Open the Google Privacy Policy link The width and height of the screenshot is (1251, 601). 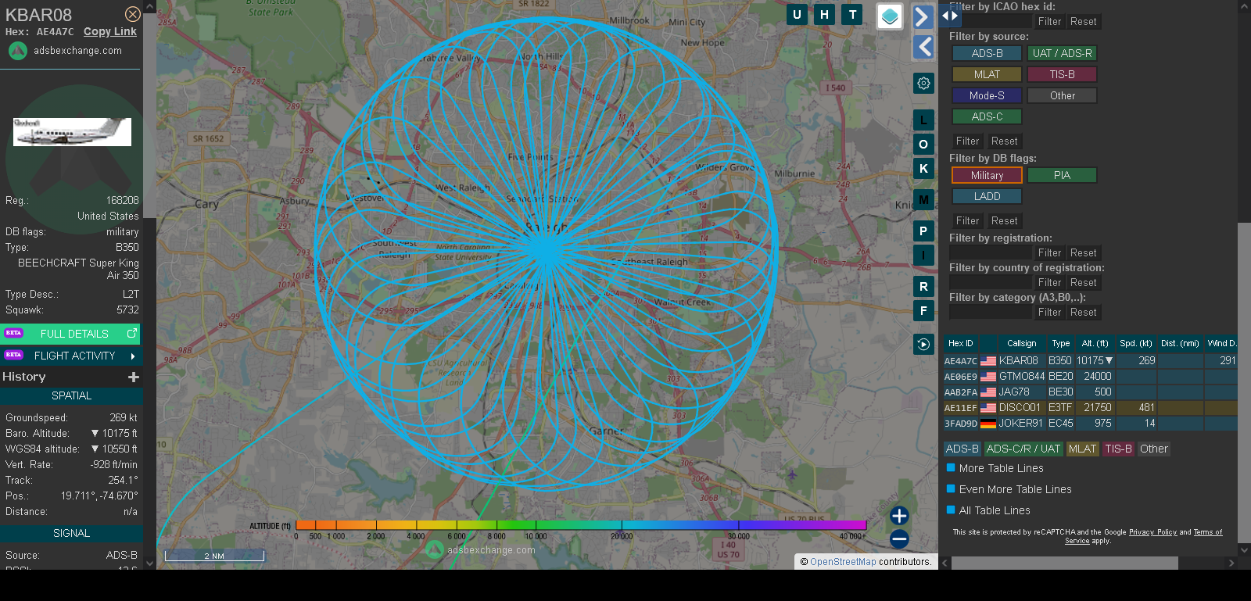pyautogui.click(x=1152, y=532)
